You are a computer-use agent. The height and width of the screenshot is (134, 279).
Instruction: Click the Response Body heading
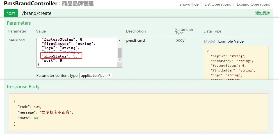(x=23, y=87)
